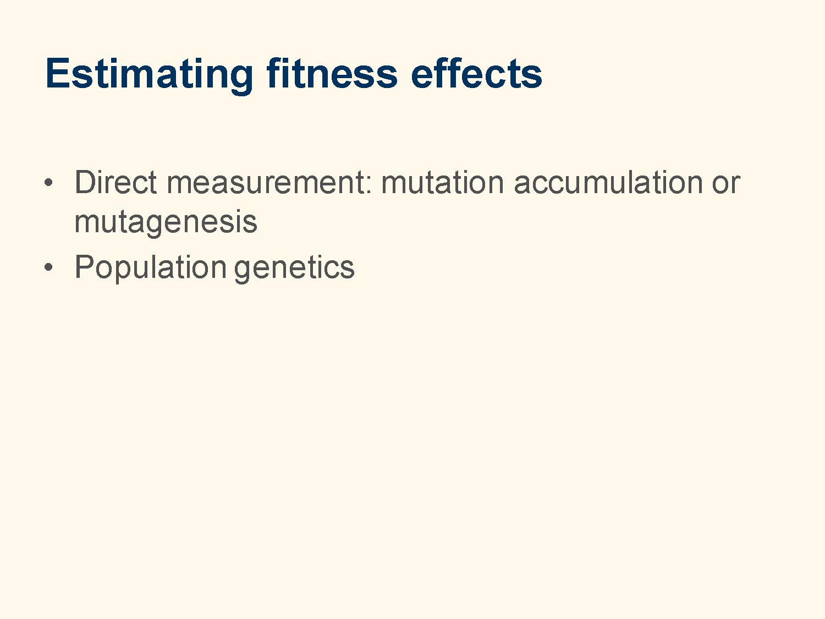Click the word "Population" in second bullet
Screen dimensions: 825x619
pos(150,268)
